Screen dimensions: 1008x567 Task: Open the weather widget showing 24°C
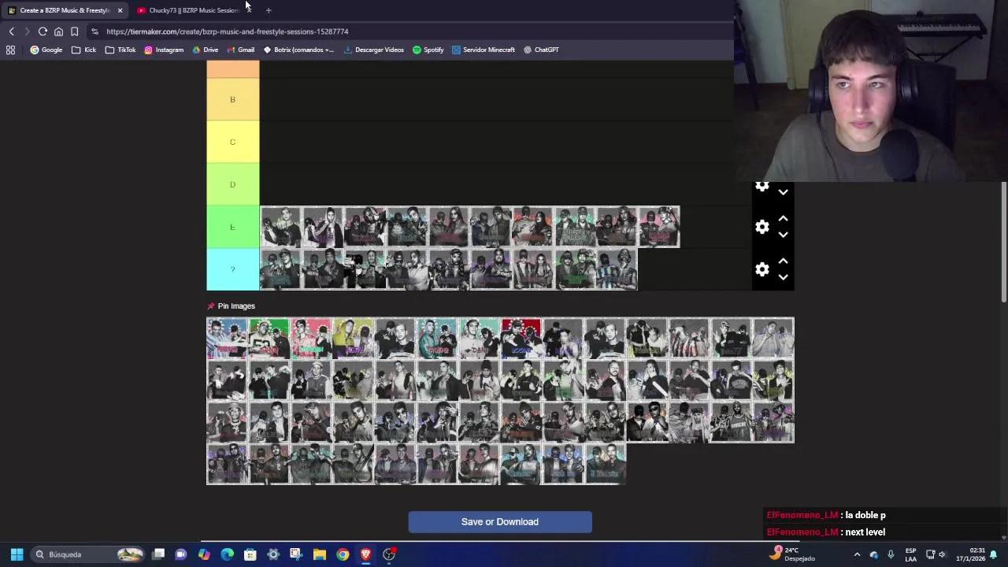(x=794, y=554)
